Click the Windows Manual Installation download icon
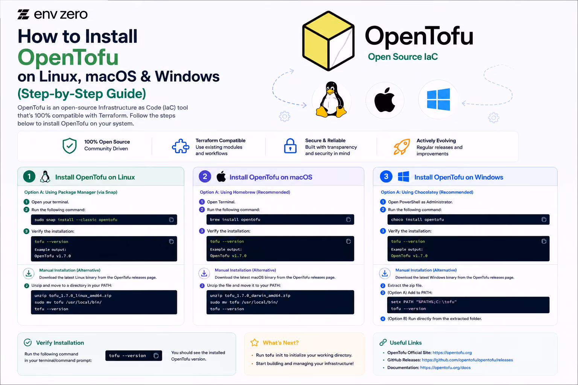 click(x=385, y=273)
